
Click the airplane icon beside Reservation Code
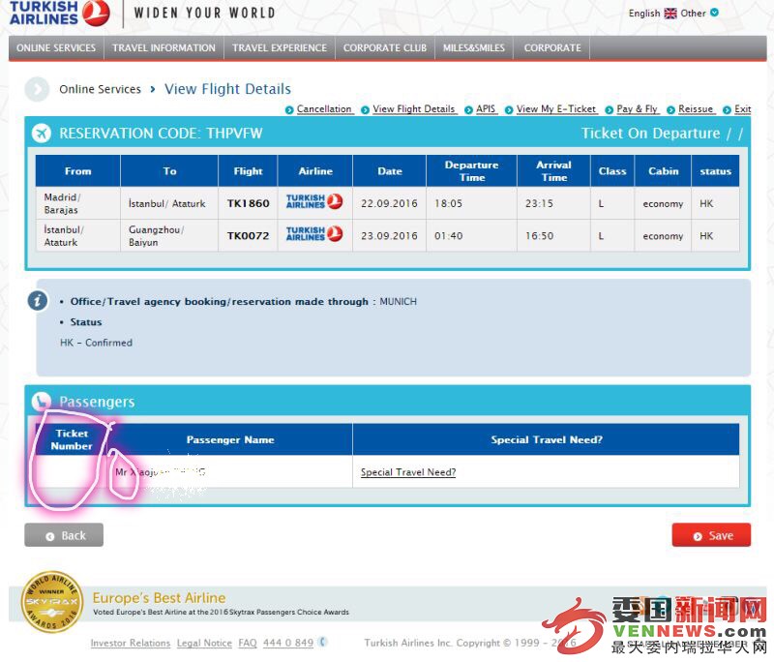tap(42, 134)
